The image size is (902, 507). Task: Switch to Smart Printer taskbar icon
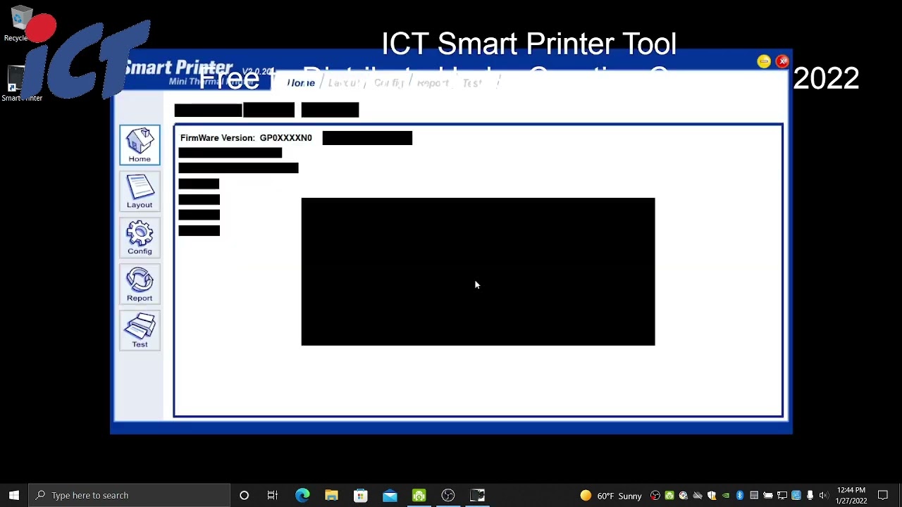click(x=477, y=495)
